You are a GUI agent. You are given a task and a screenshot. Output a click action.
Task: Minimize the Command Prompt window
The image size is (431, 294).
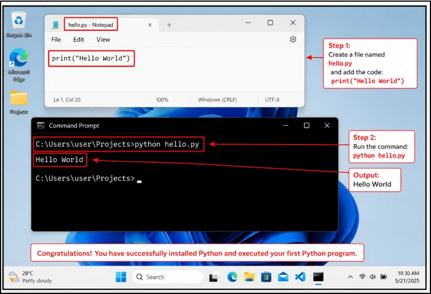click(x=286, y=125)
